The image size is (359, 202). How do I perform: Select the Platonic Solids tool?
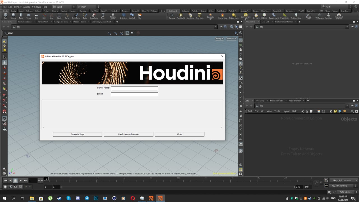click(x=113, y=16)
